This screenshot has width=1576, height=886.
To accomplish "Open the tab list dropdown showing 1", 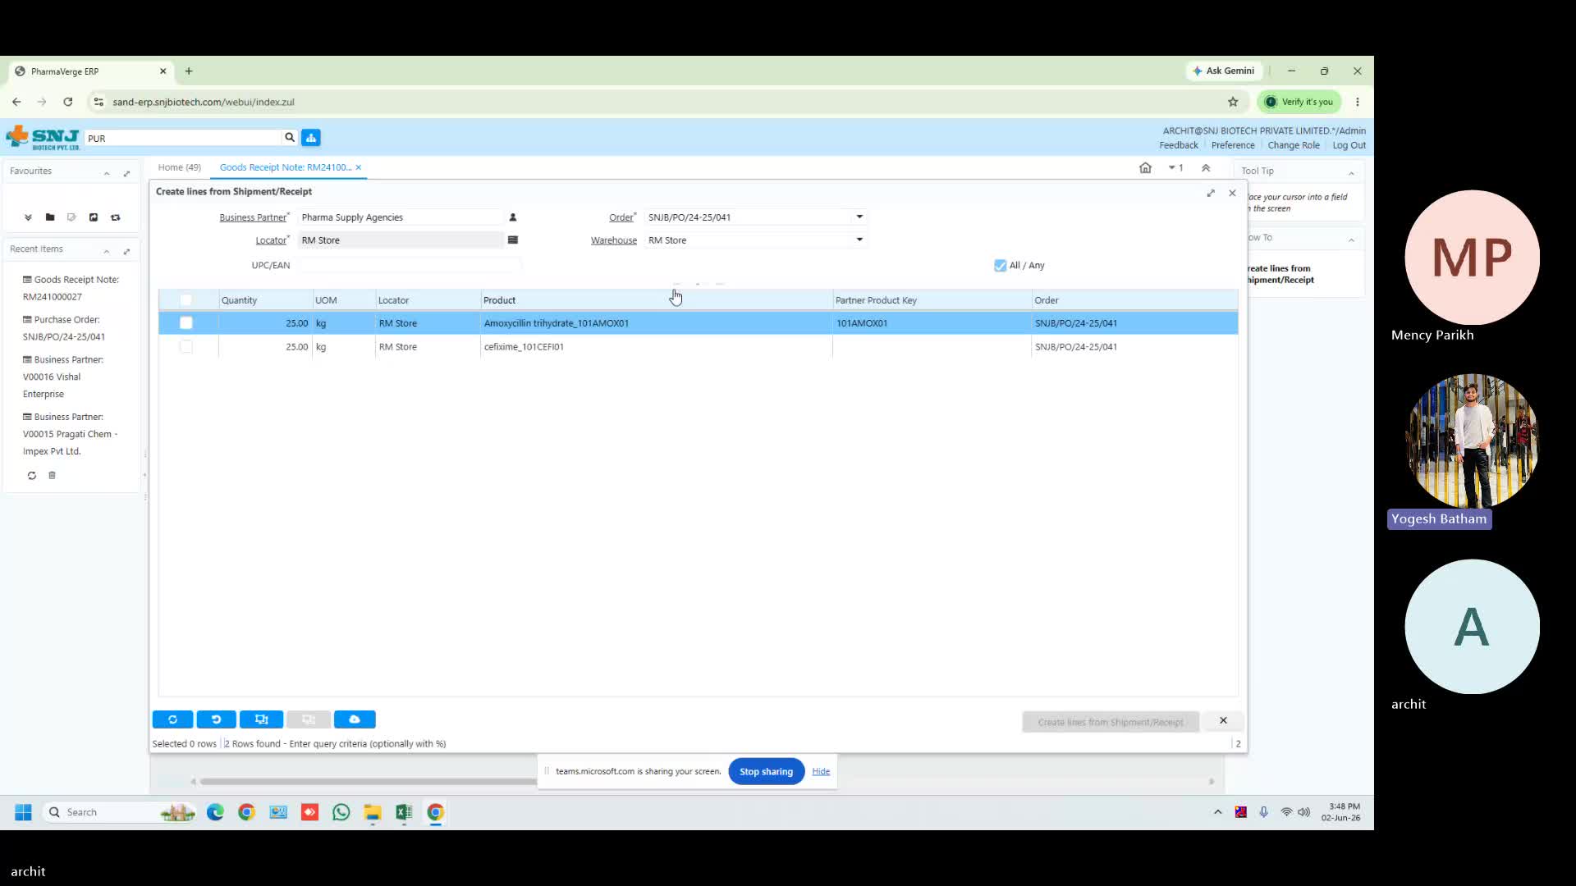I will (x=1175, y=167).
